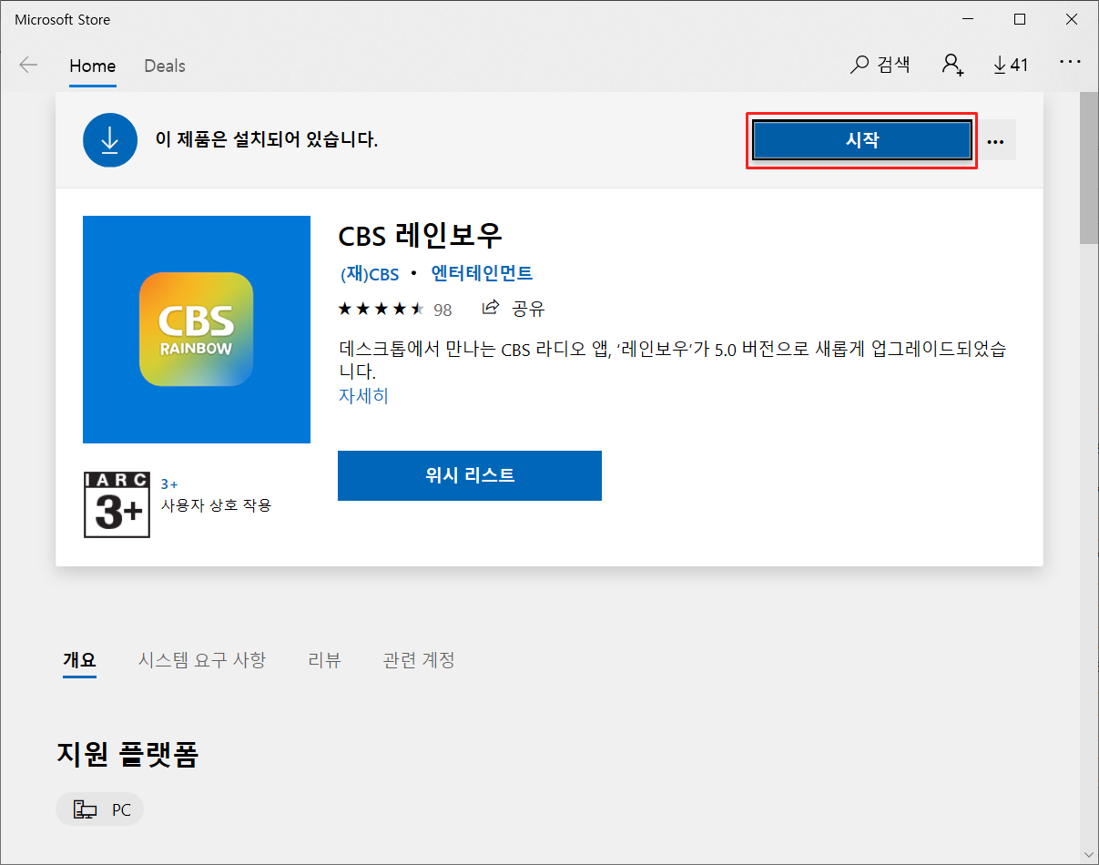Launch the app with the 시작 button
This screenshot has width=1099, height=865.
862,141
